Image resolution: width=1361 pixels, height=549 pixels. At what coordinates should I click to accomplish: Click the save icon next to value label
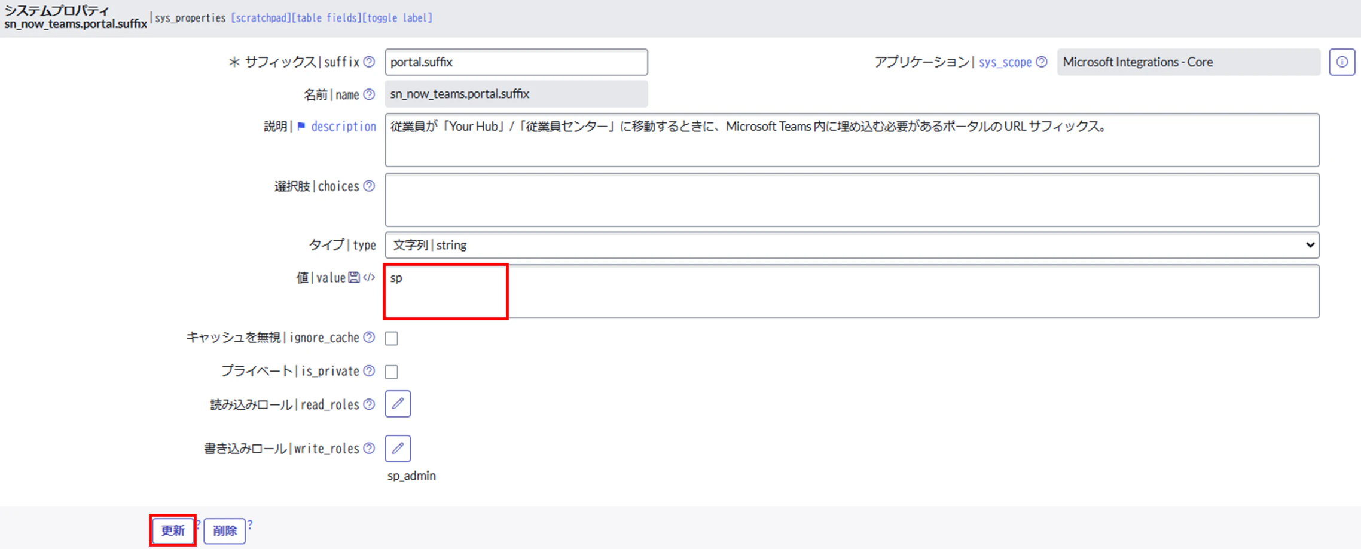pyautogui.click(x=354, y=277)
